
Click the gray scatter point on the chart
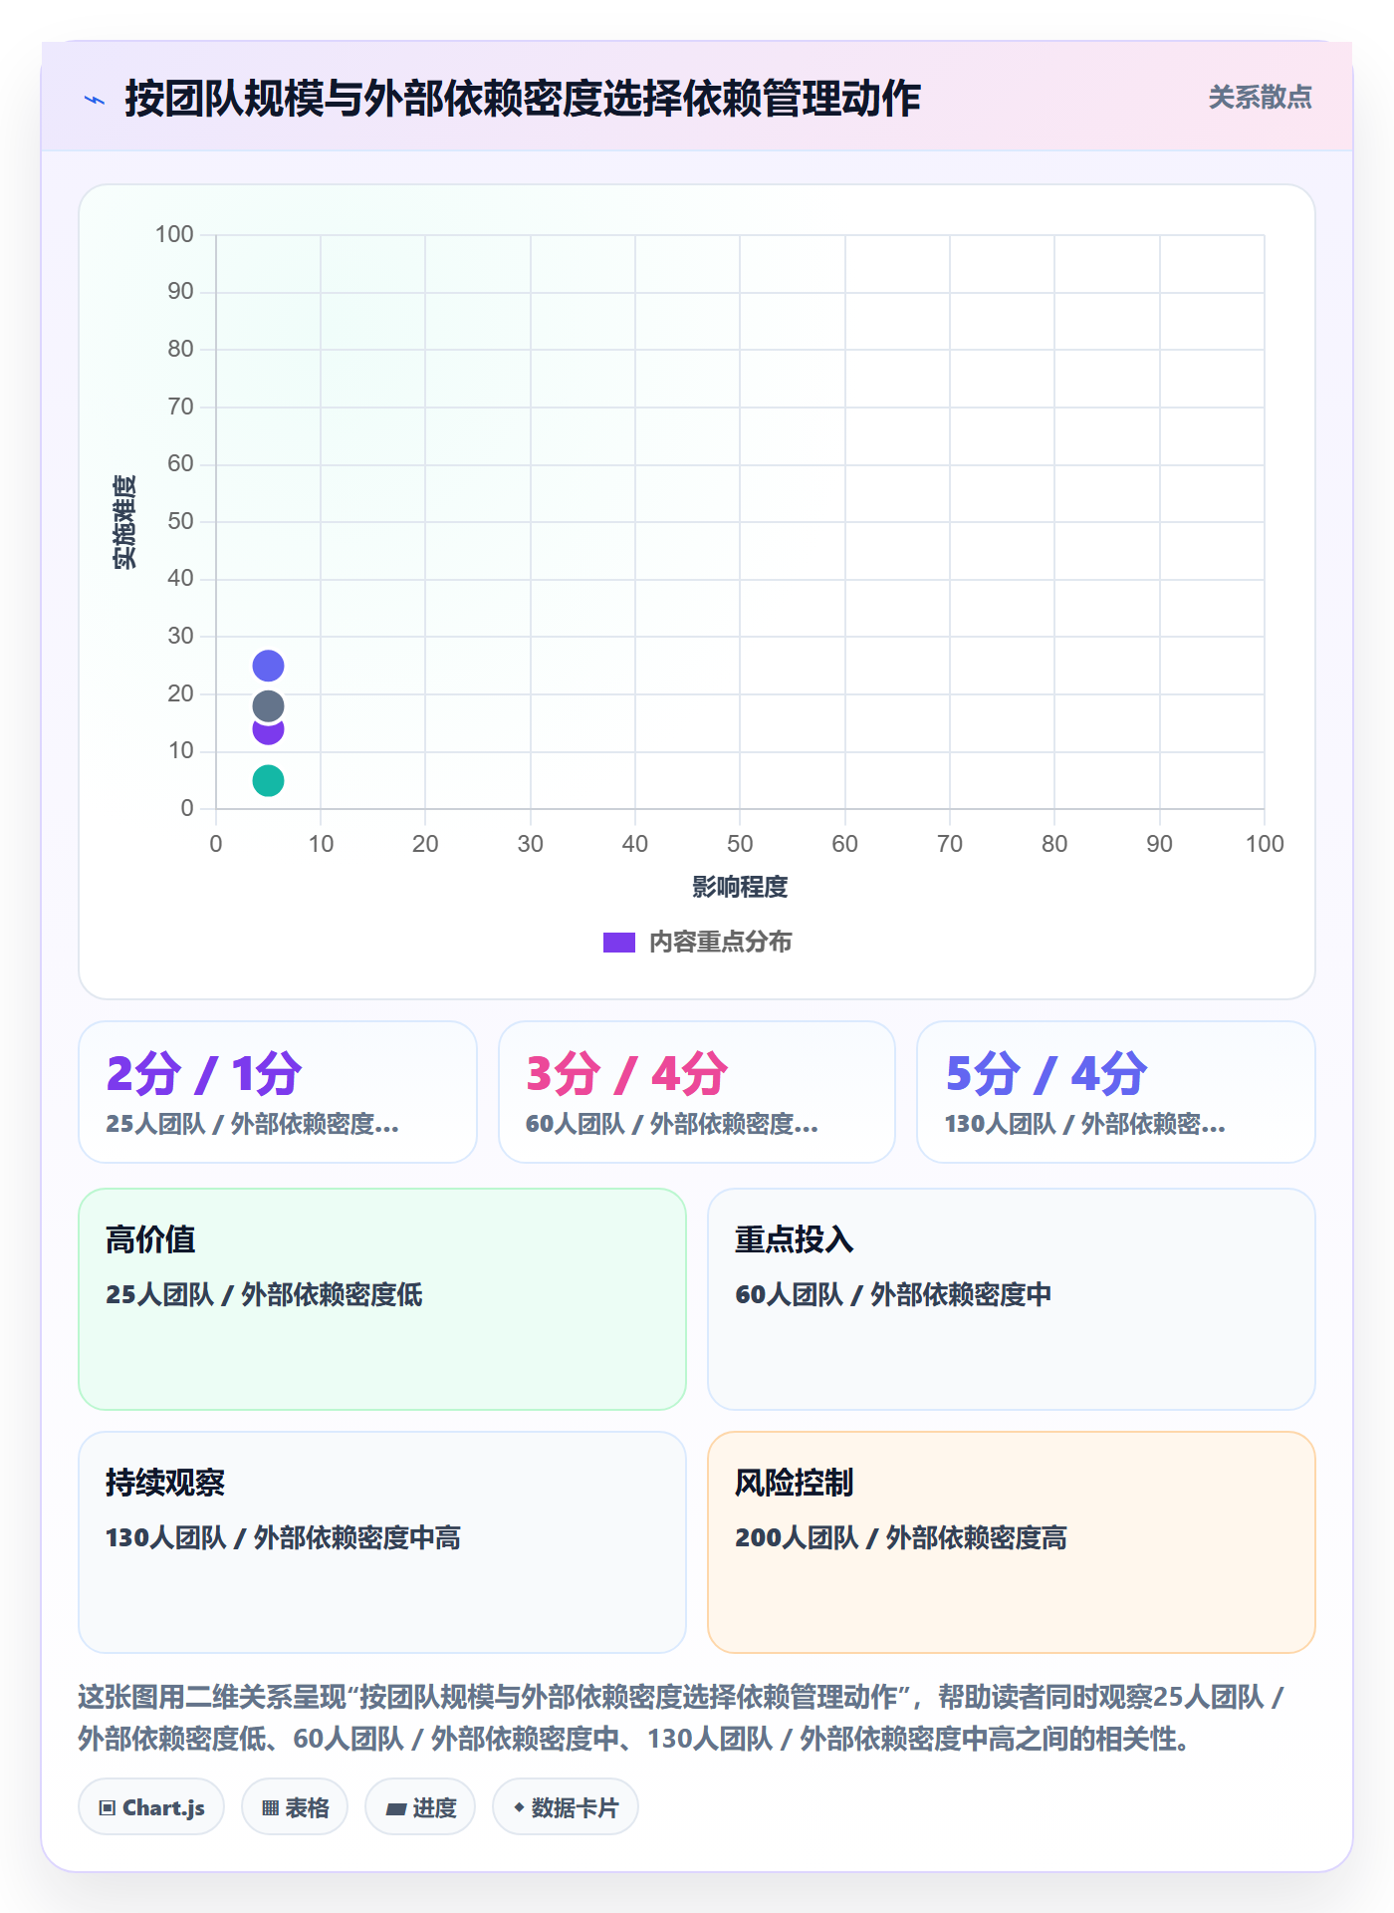[x=268, y=706]
